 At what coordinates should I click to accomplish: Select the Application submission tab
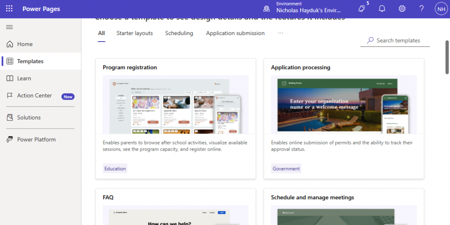(235, 33)
